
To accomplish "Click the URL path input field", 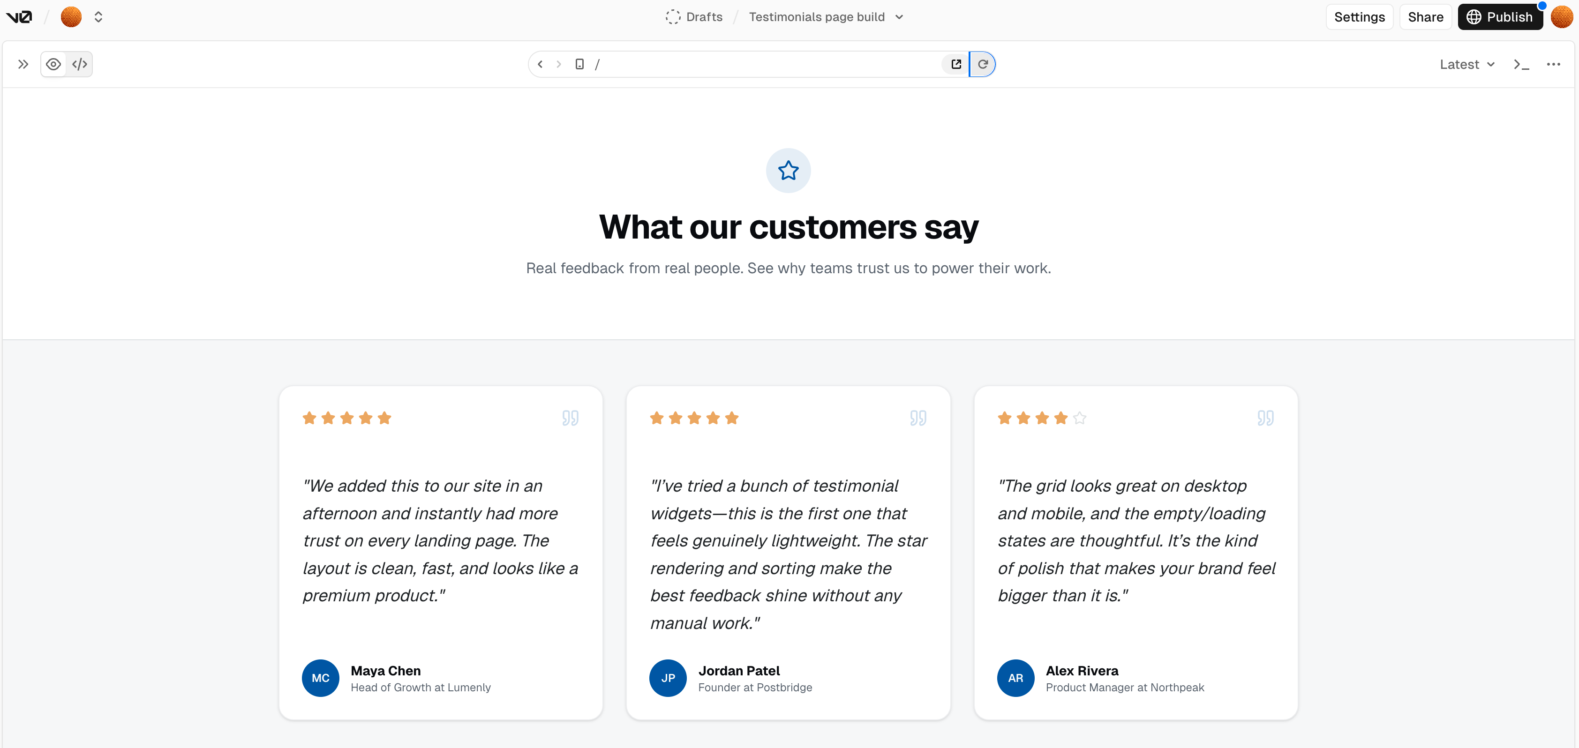I will (x=766, y=64).
